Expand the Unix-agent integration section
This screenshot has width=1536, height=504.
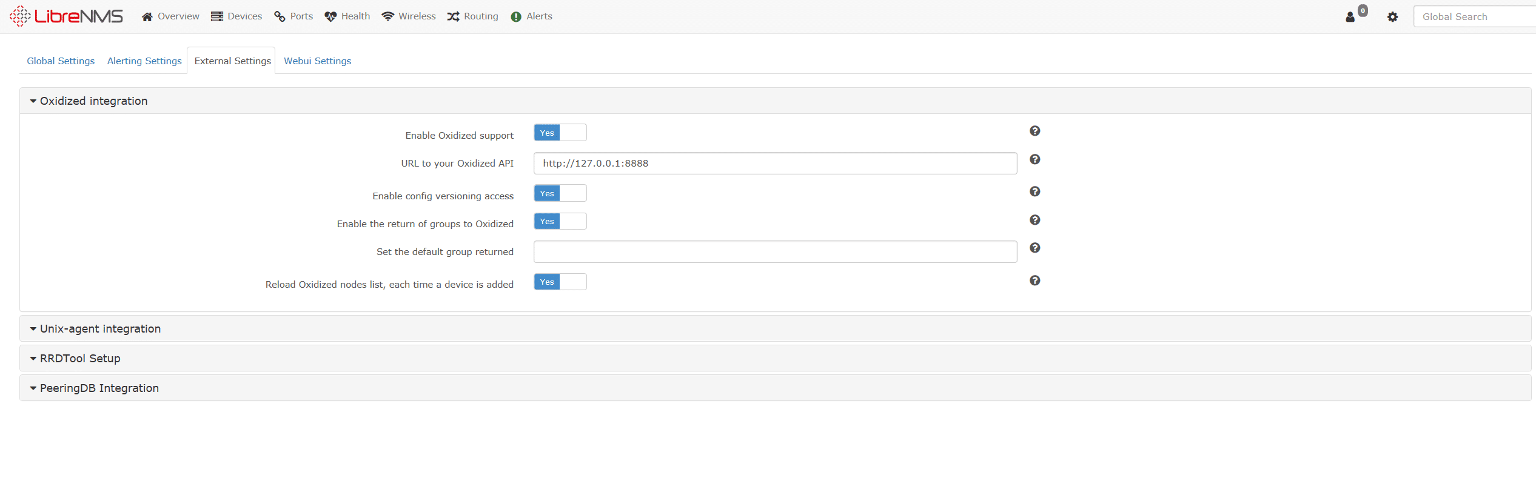click(x=775, y=329)
